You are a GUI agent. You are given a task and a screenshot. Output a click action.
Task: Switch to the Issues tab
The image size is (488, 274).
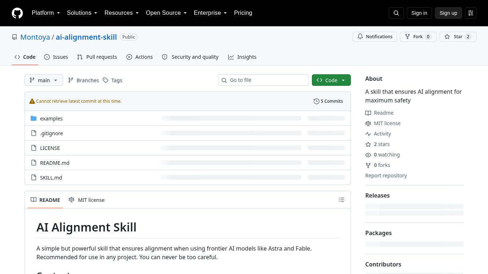(56, 57)
